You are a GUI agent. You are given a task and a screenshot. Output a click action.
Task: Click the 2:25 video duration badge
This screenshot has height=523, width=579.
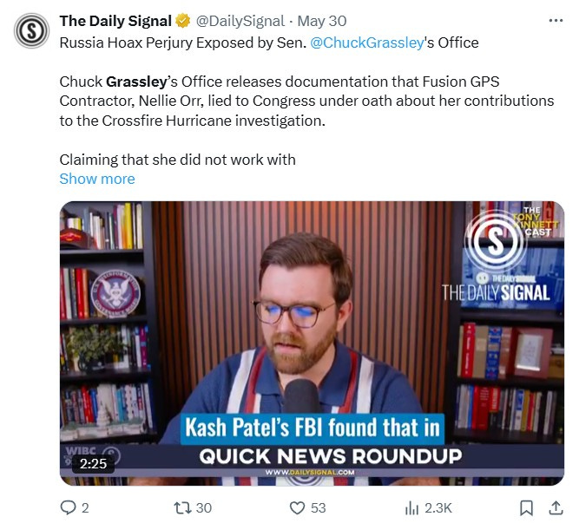94,464
